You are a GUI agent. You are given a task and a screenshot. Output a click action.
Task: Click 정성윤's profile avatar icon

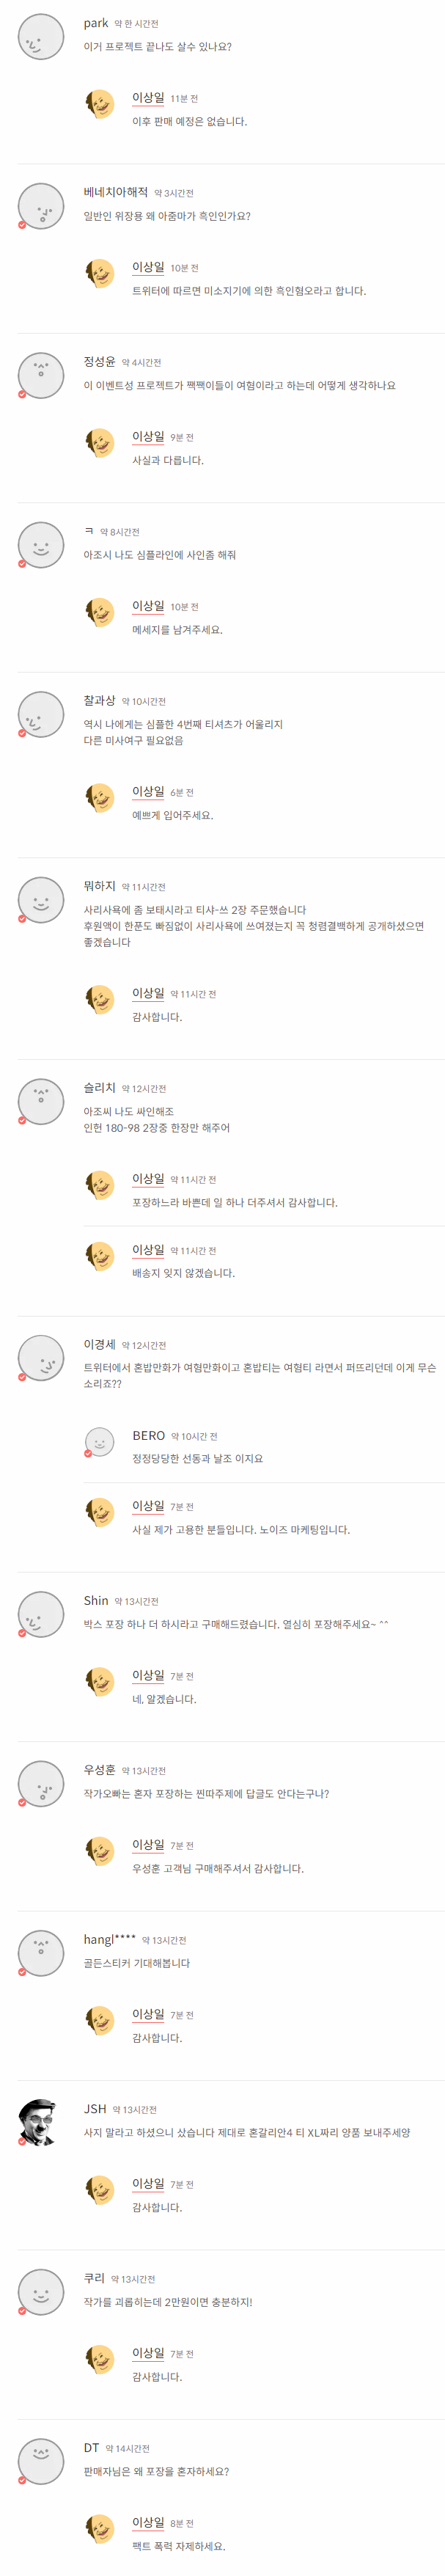(42, 372)
